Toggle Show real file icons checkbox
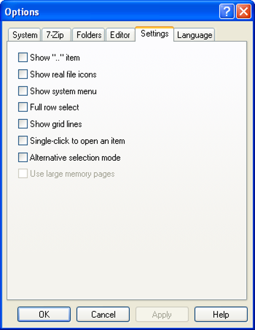 tap(23, 74)
